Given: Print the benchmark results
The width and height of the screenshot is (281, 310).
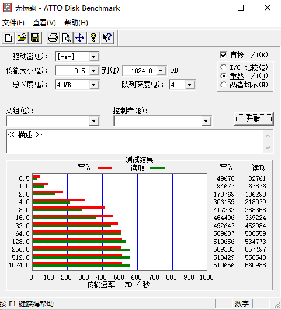Looking at the screenshot, I should click(x=53, y=37).
